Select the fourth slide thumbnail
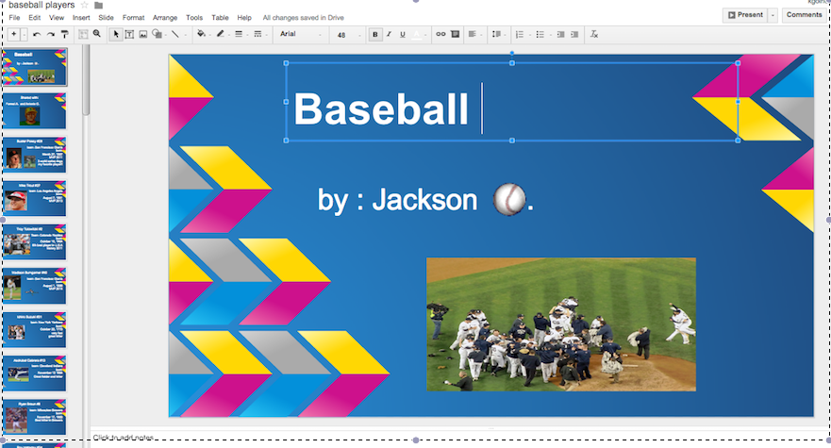The image size is (831, 448). click(x=35, y=198)
